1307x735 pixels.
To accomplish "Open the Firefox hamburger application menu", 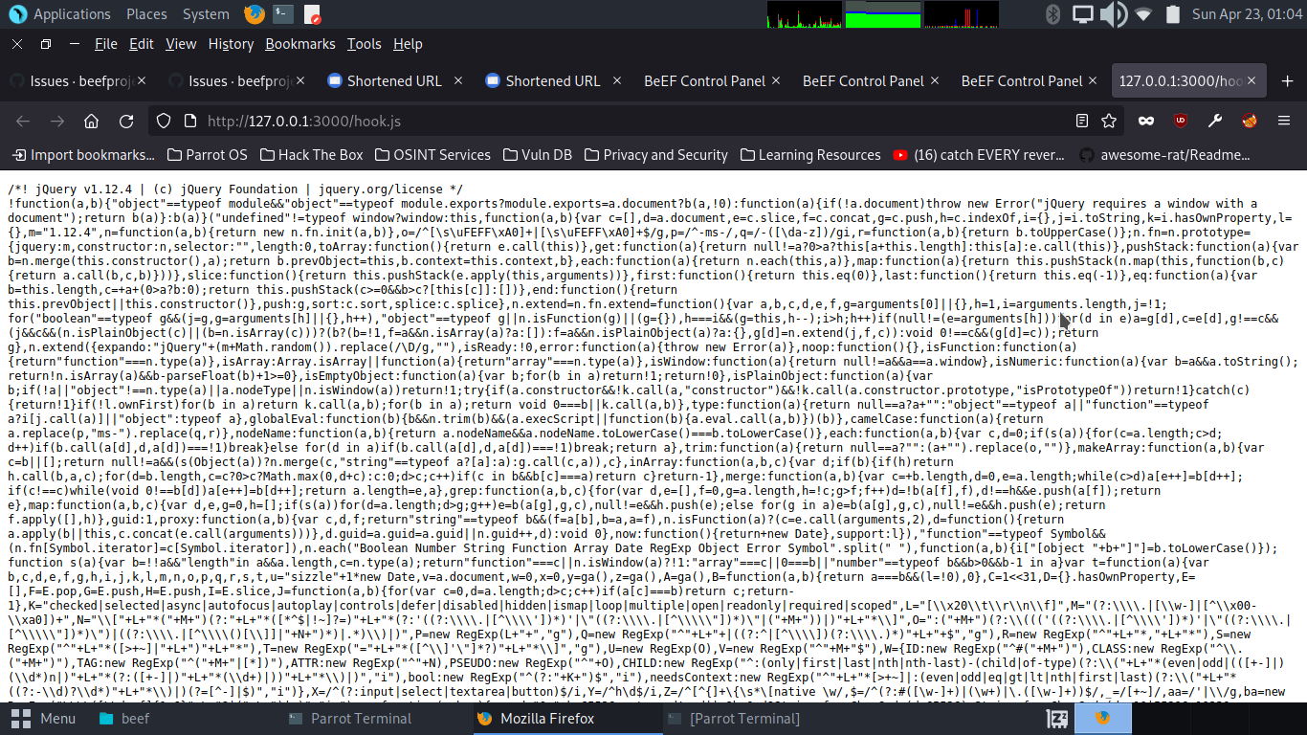I will [1283, 121].
